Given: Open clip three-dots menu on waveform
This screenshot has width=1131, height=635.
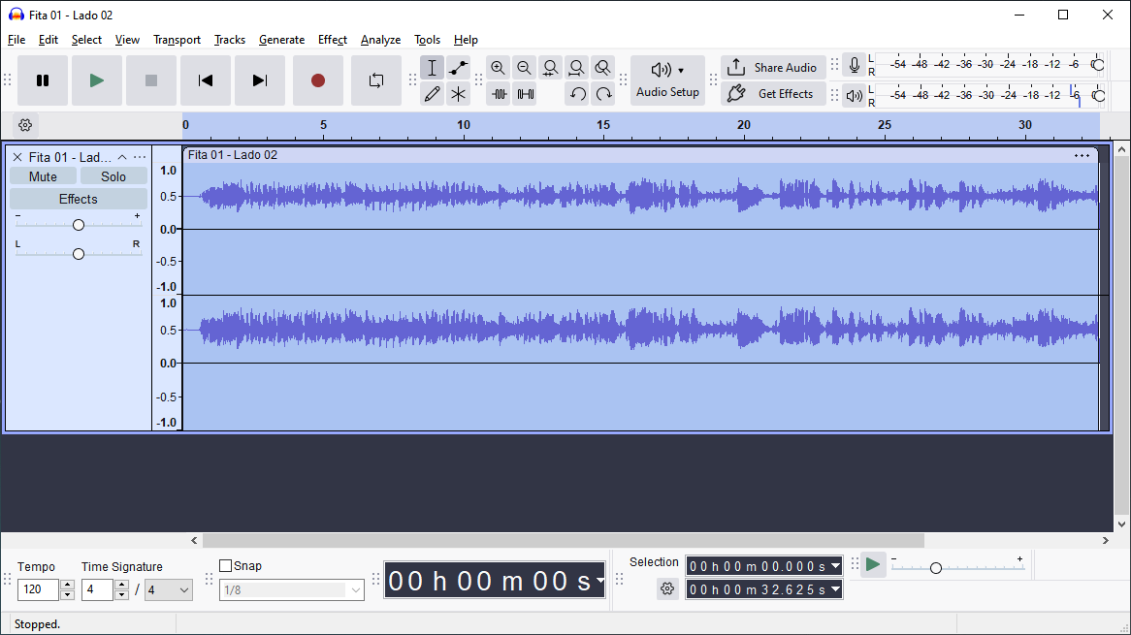Looking at the screenshot, I should (x=1082, y=156).
